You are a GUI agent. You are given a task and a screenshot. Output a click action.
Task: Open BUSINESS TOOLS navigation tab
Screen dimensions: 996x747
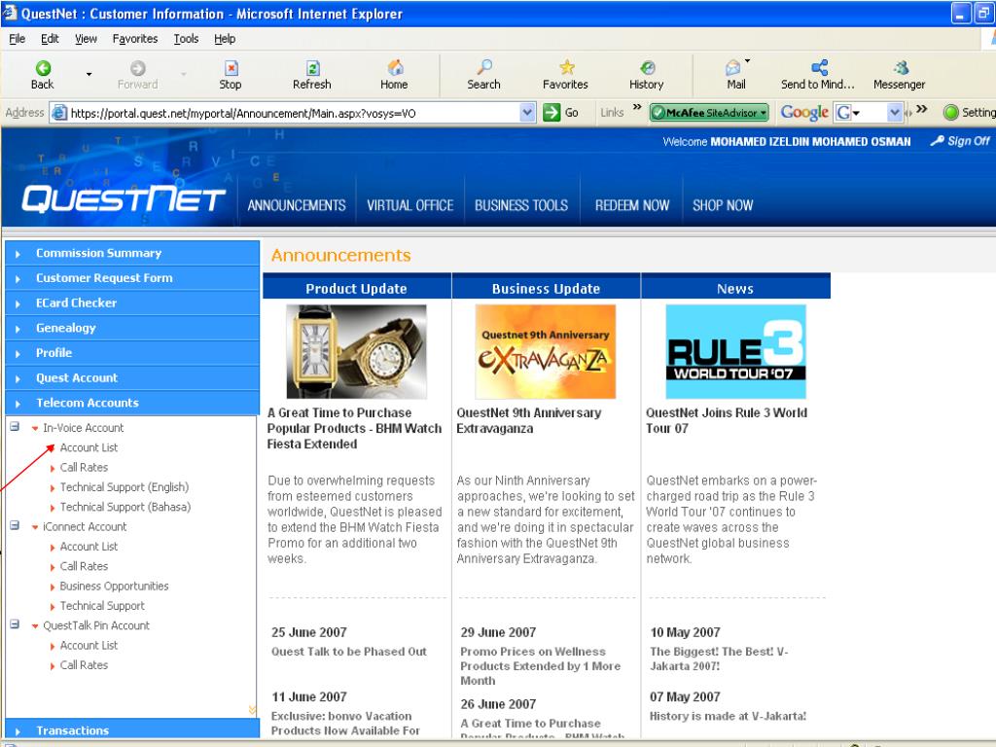click(x=521, y=205)
